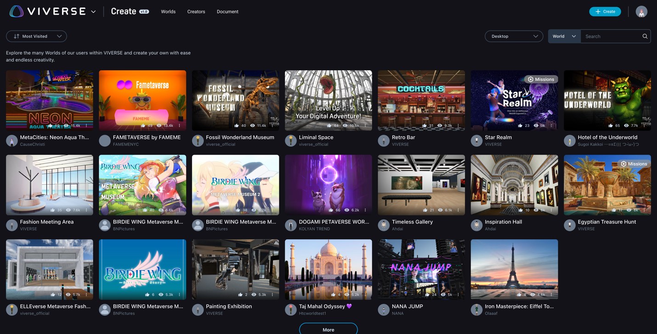Focus the Search input field
This screenshot has height=334, width=657.
(x=611, y=36)
